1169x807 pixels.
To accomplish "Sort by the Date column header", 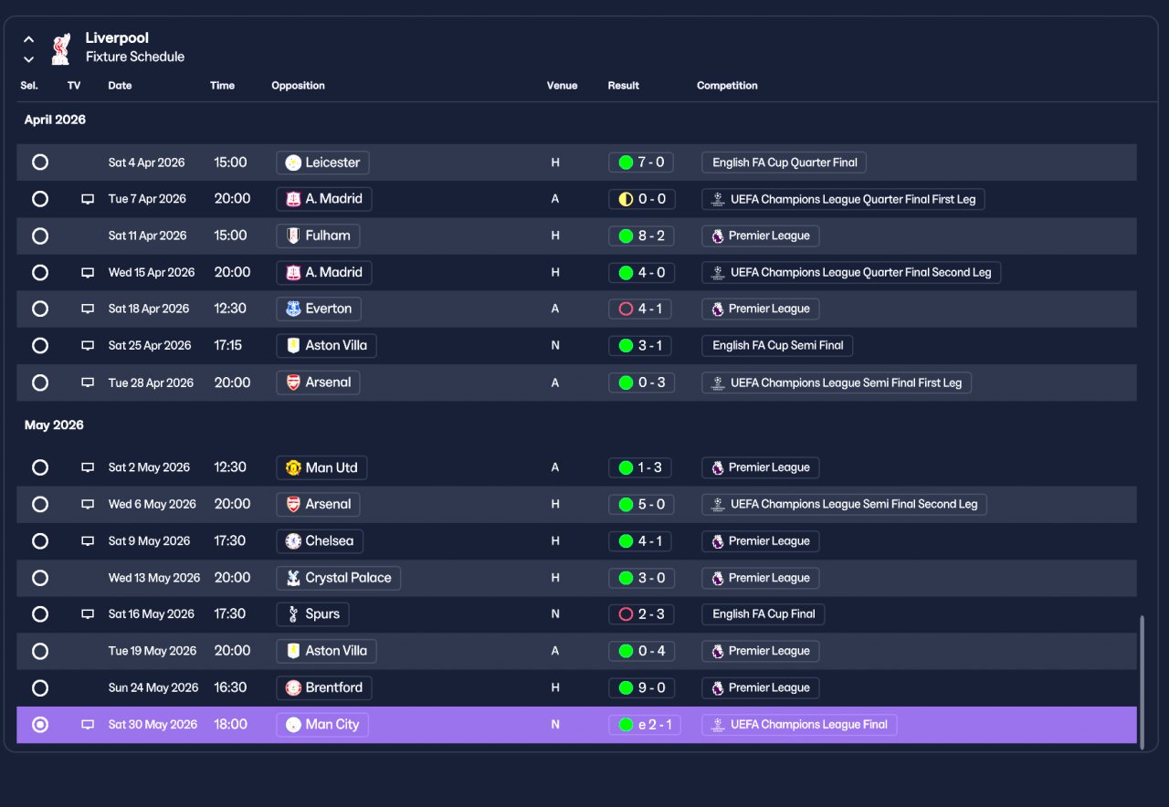I will point(120,86).
